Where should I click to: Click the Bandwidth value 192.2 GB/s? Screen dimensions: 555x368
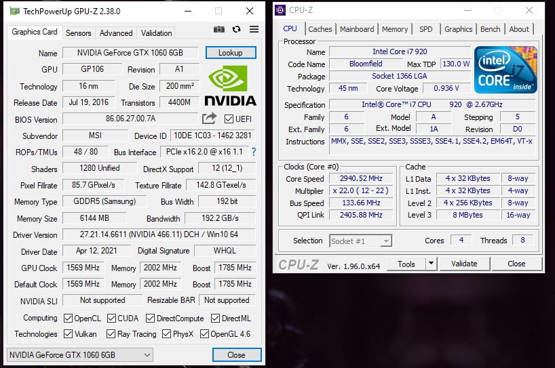(220, 218)
